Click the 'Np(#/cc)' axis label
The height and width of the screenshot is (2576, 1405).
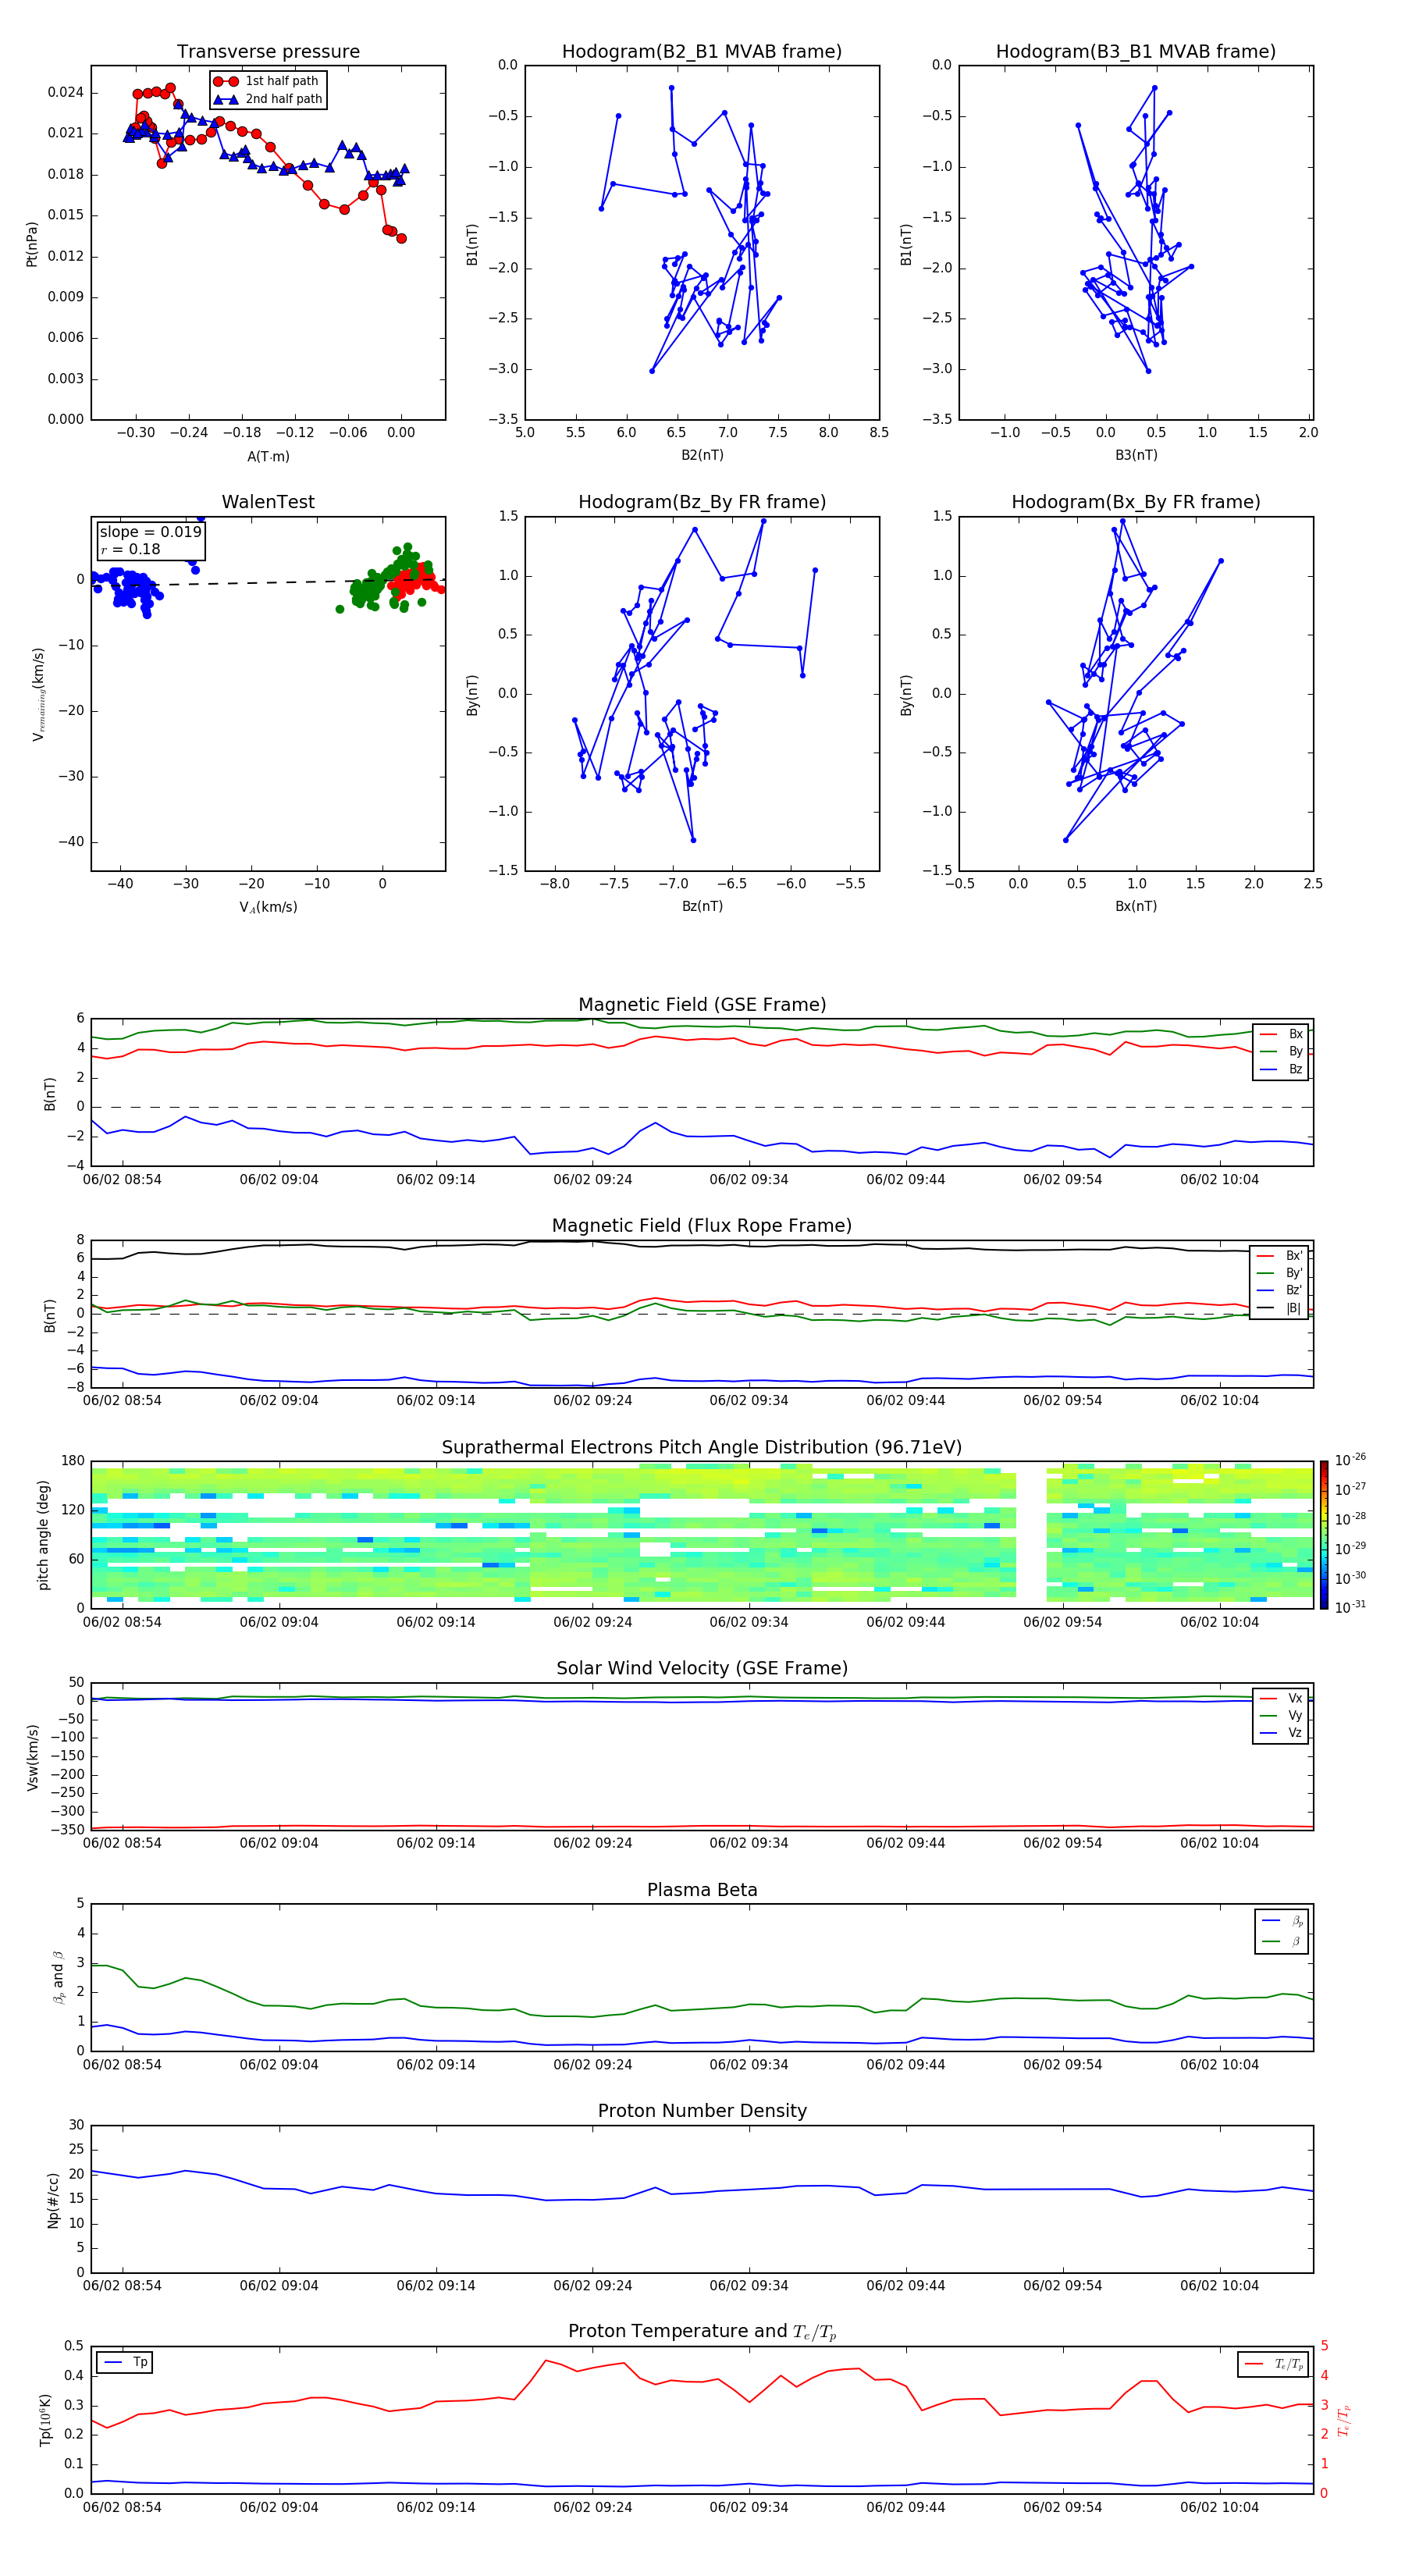coord(53,2200)
